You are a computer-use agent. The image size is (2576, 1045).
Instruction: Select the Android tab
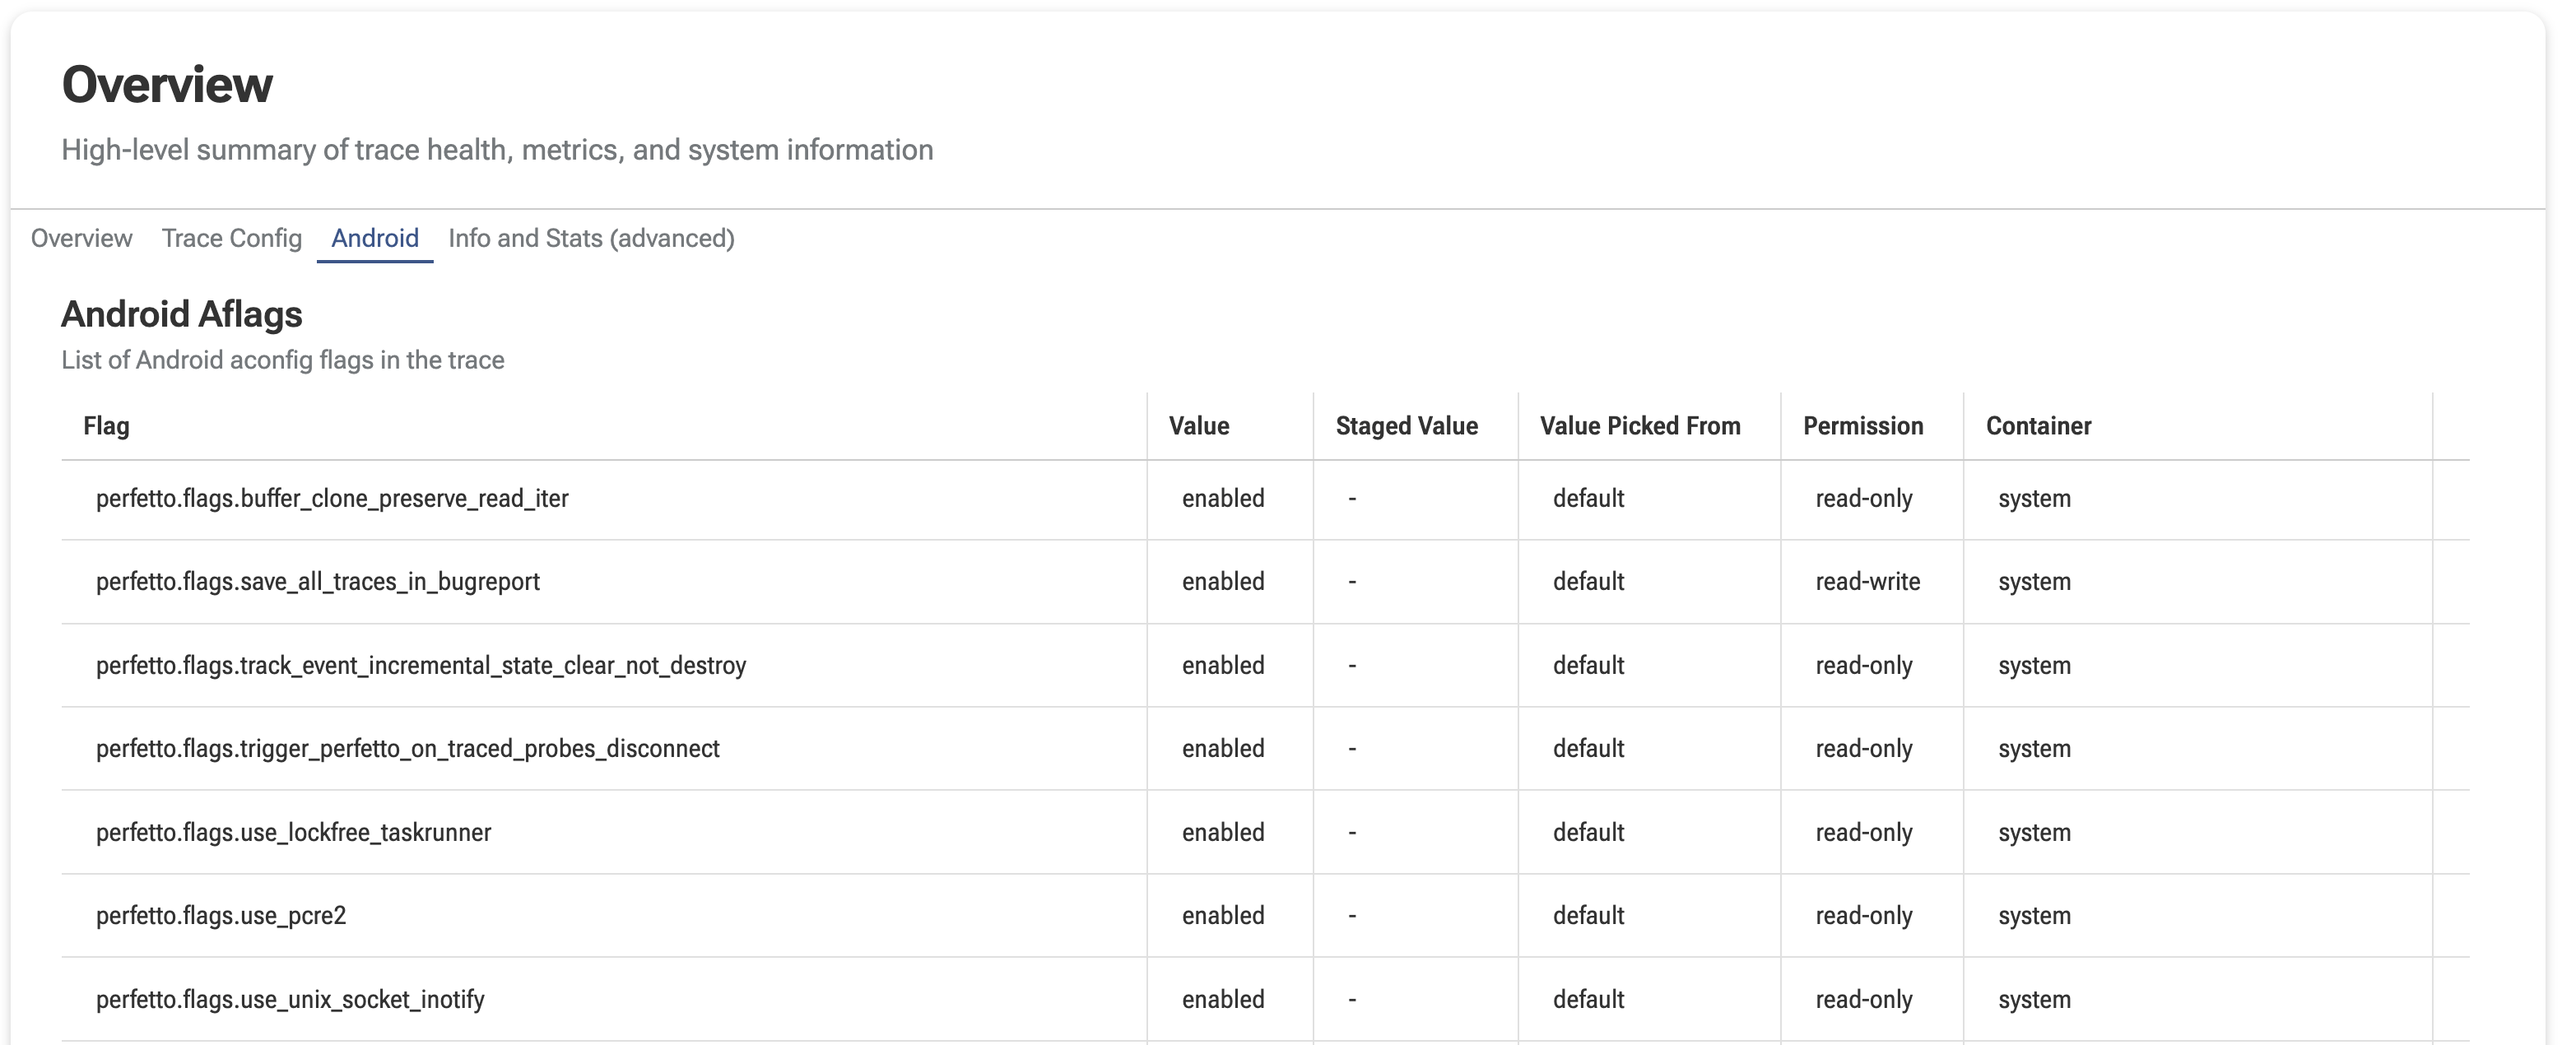tap(374, 238)
